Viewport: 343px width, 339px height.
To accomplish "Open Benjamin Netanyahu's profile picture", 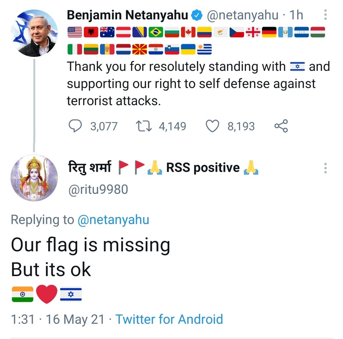I will (34, 32).
